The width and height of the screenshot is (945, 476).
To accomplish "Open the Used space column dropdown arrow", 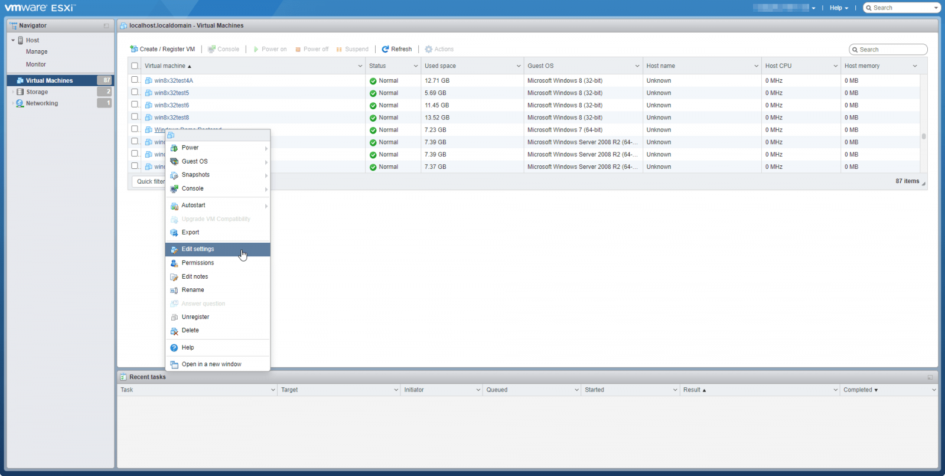I will 519,66.
